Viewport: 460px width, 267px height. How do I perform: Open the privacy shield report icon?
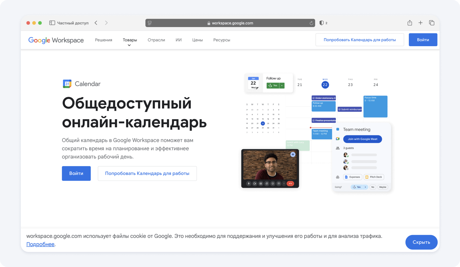click(x=321, y=23)
